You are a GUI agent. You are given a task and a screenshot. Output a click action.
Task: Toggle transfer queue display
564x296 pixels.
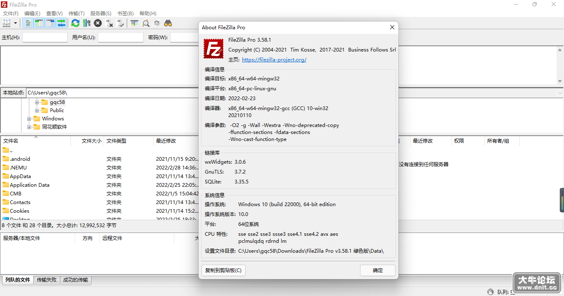click(62, 23)
